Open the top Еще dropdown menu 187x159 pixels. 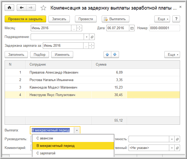162,19
